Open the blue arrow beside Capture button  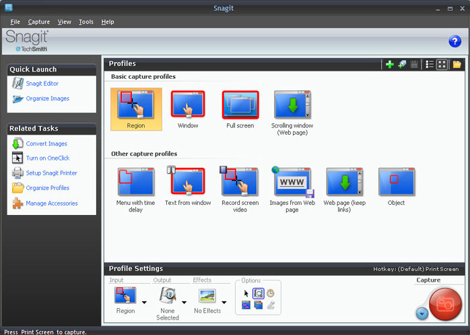422,313
